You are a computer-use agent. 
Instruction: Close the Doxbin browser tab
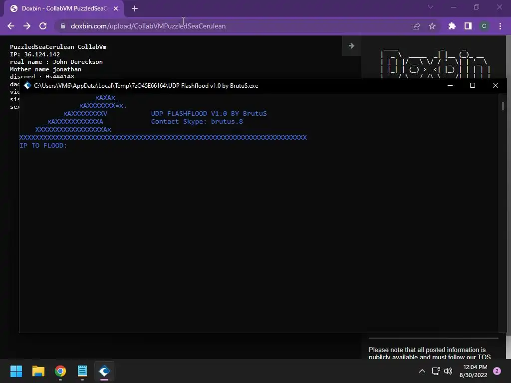pos(116,8)
